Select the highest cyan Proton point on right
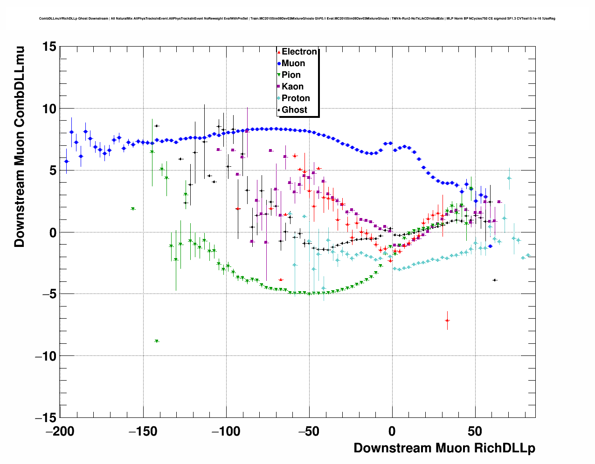This screenshot has width=595, height=464. (x=509, y=178)
